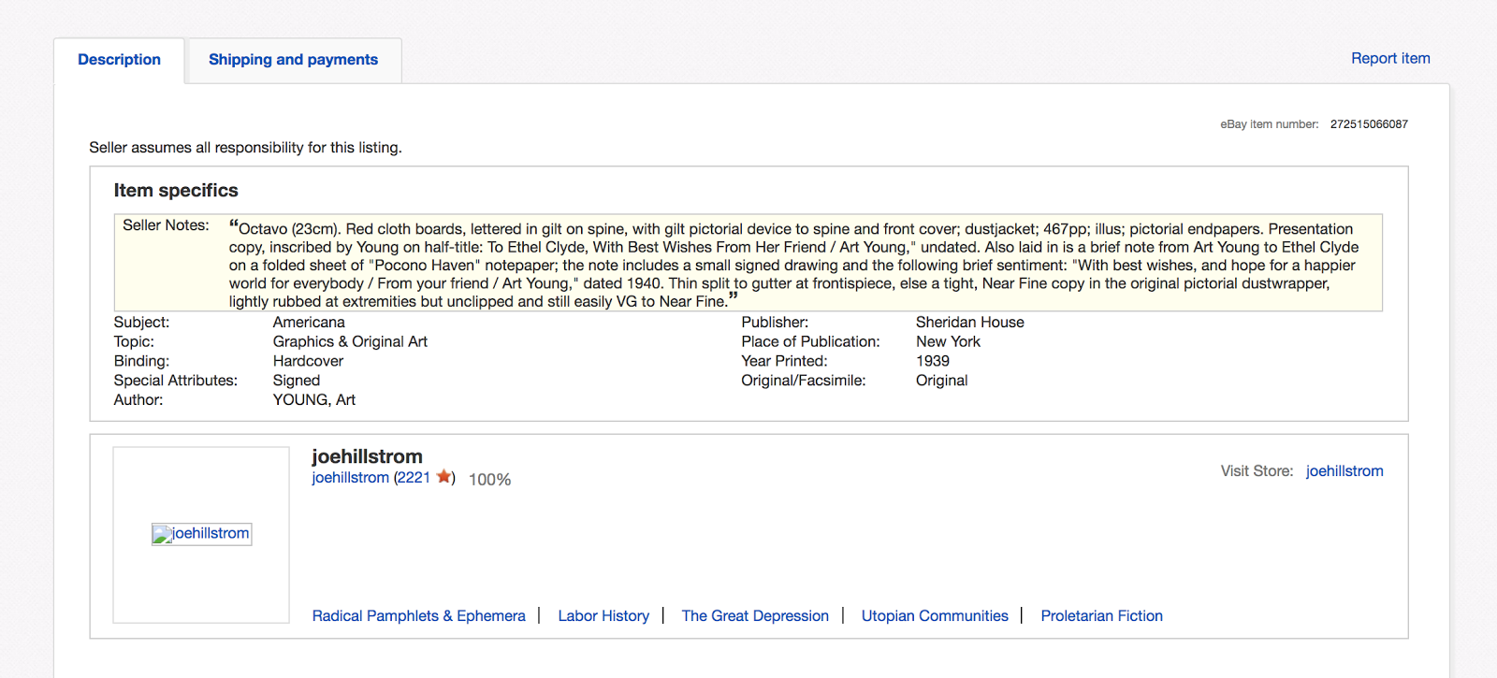The height and width of the screenshot is (678, 1497).
Task: Open the blue joehillstrom seller profile link
Action: (350, 478)
